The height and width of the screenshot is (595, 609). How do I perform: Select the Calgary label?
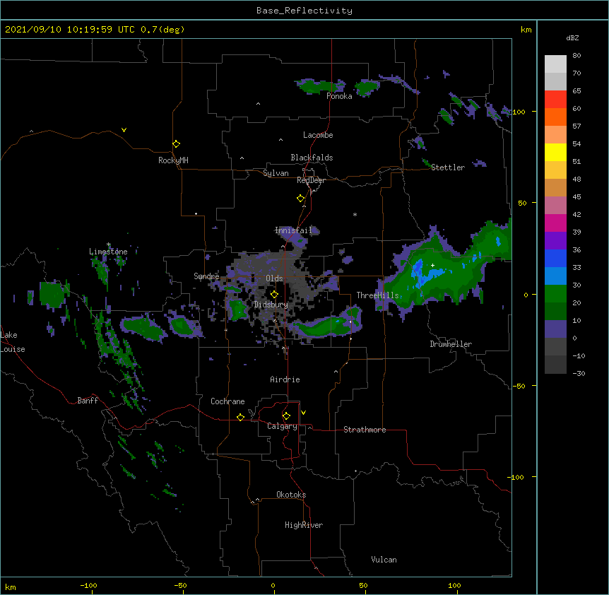[283, 426]
